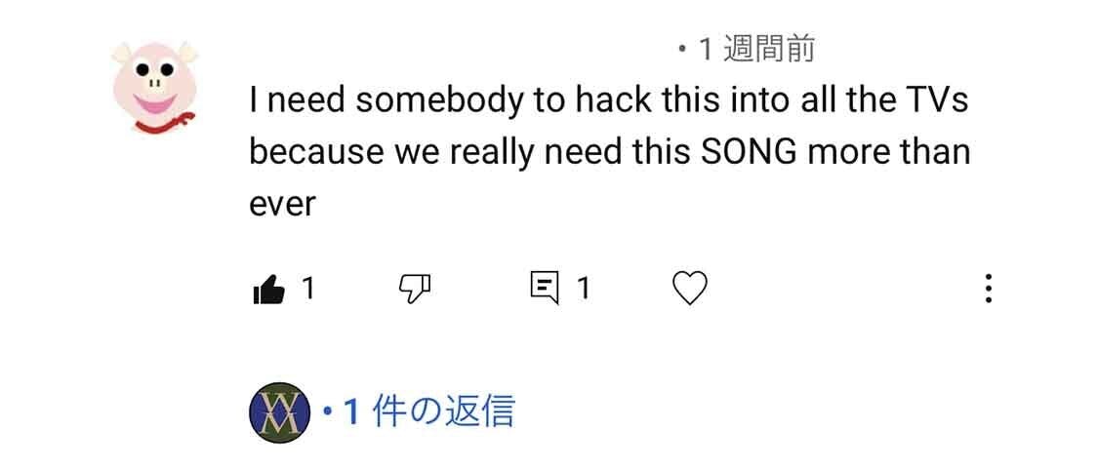Like the comment with thumbs-up icon
This screenshot has height=469, width=1098.
(x=268, y=289)
